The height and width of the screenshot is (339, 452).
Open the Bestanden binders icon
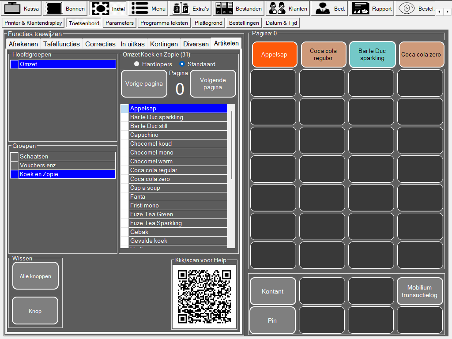224,8
